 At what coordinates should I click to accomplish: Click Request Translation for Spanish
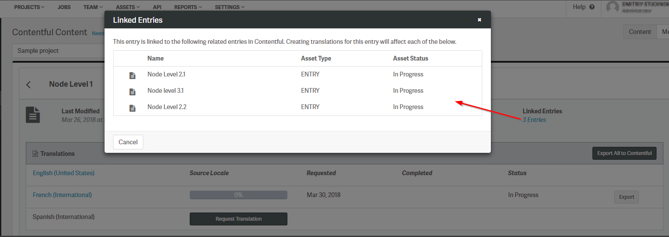pyautogui.click(x=238, y=219)
